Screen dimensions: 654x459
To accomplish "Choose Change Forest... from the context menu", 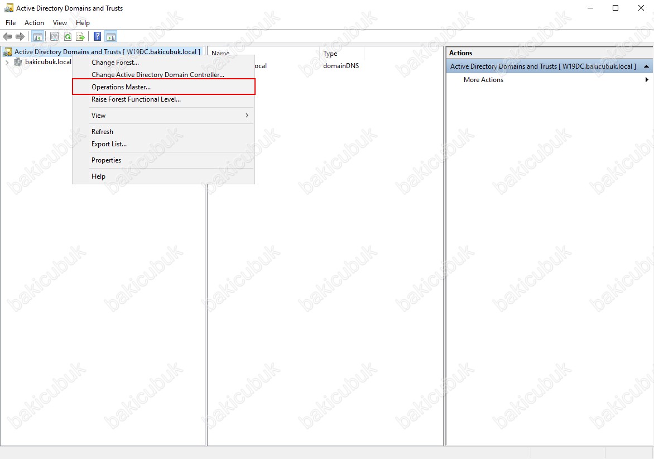I will pos(163,63).
